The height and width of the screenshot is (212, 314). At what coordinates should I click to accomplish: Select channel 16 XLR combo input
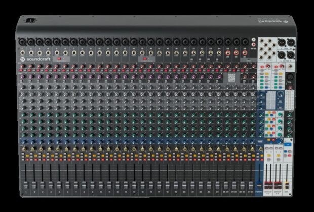[150, 42]
